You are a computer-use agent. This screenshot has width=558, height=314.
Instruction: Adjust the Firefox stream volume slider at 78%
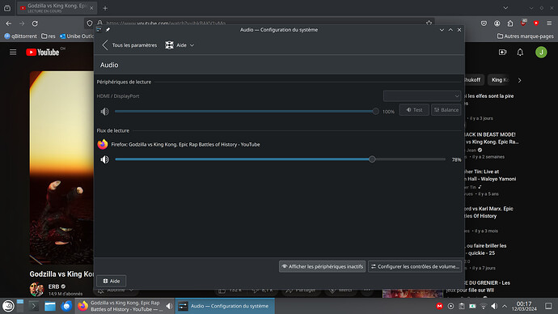(x=372, y=159)
